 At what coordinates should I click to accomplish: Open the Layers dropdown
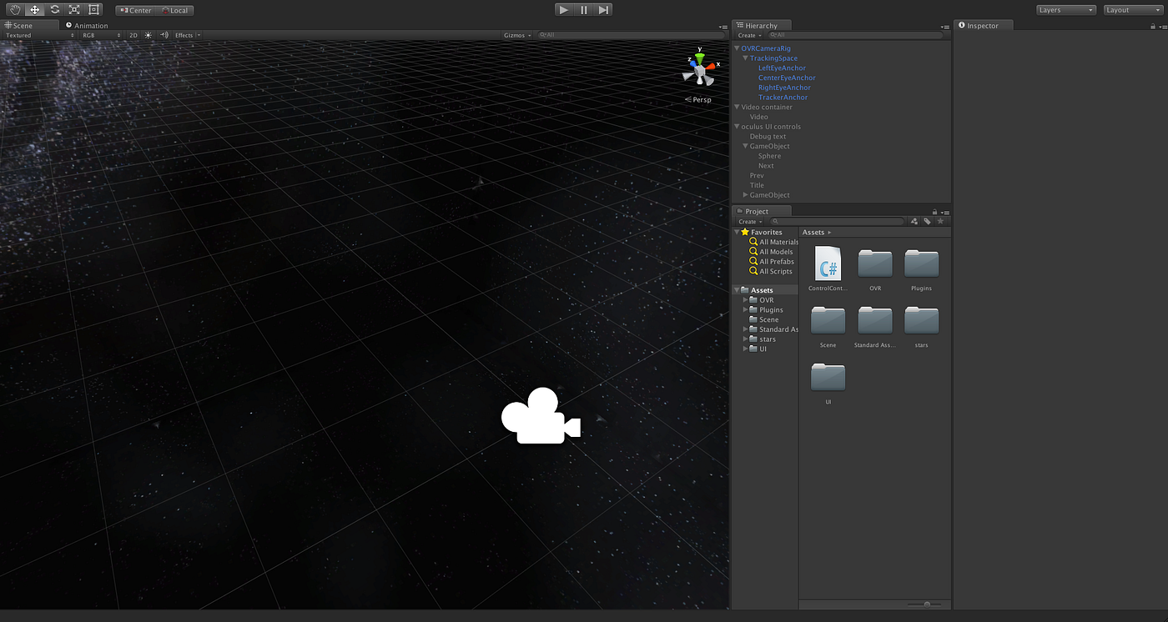(1066, 10)
